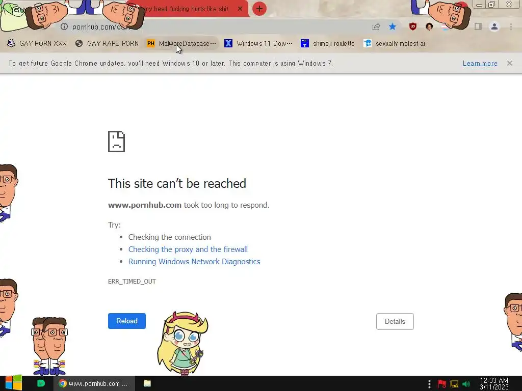Select the ERR_TIMED_OUT error code text
Screen dimensions: 522x391
132,281
